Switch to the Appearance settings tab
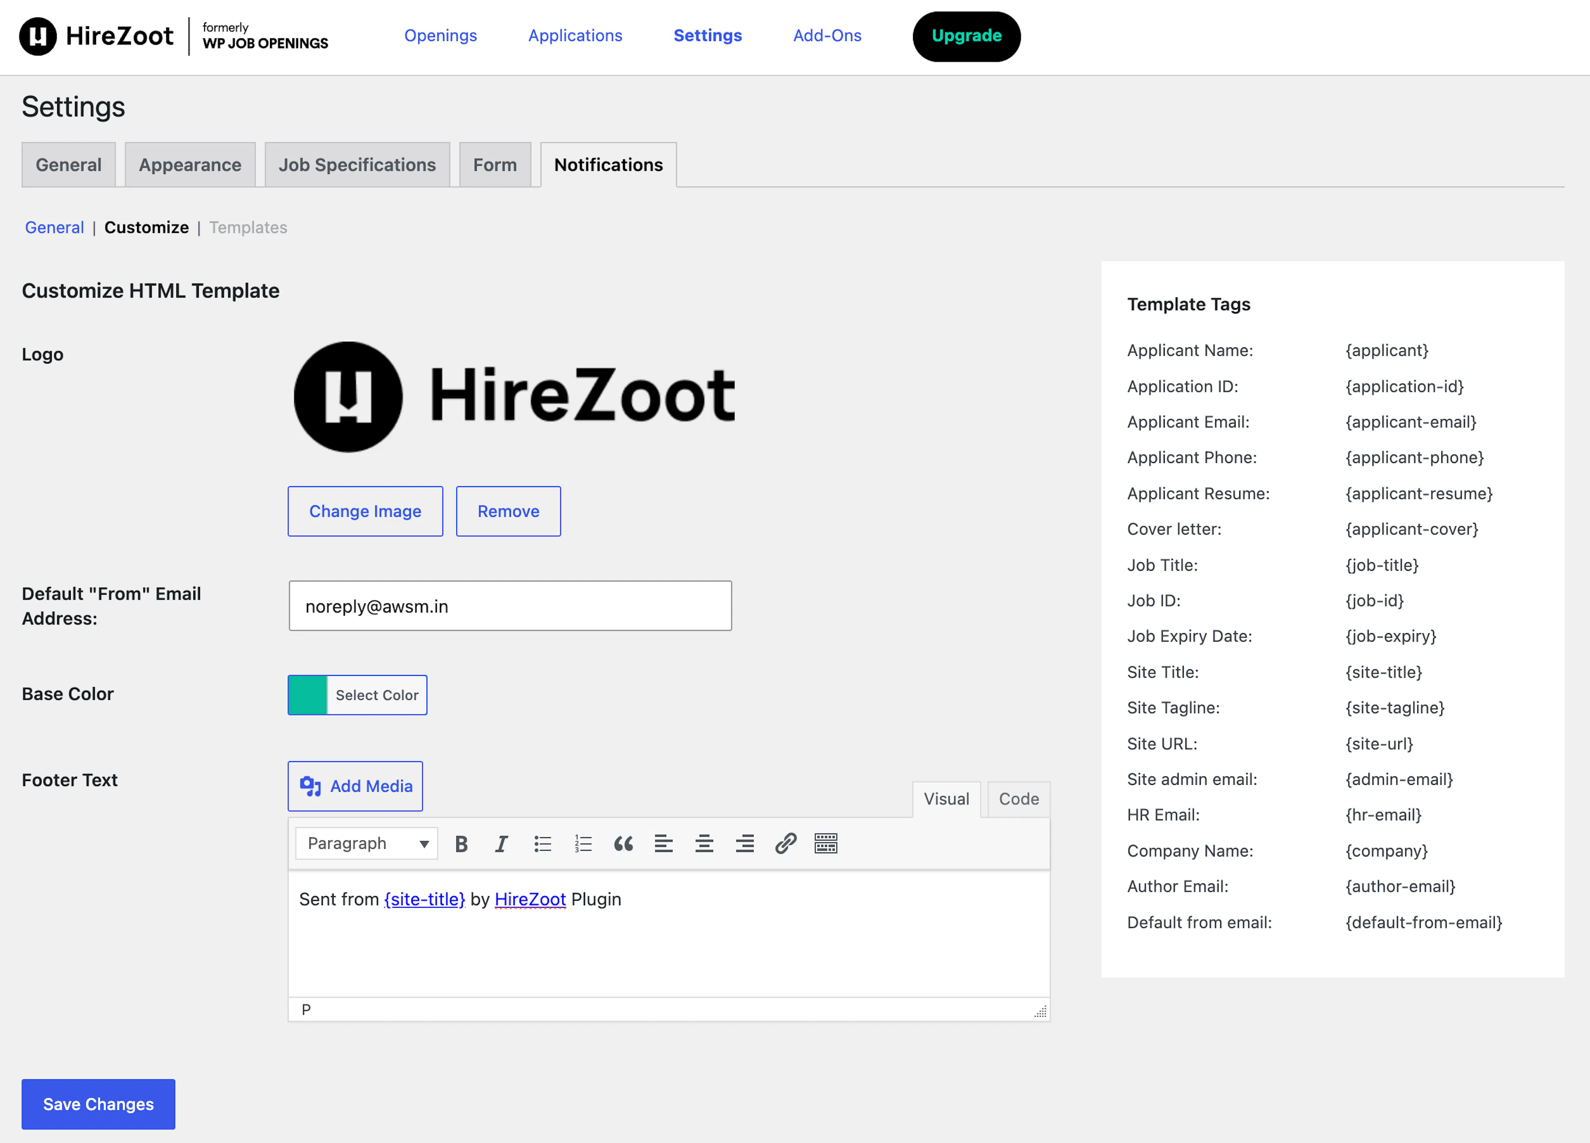This screenshot has width=1590, height=1143. coord(190,165)
